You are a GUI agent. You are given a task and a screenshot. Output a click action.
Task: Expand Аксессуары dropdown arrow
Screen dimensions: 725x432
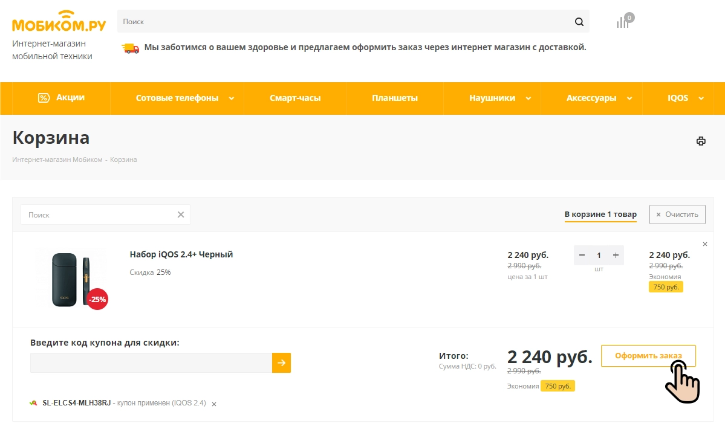pyautogui.click(x=629, y=98)
